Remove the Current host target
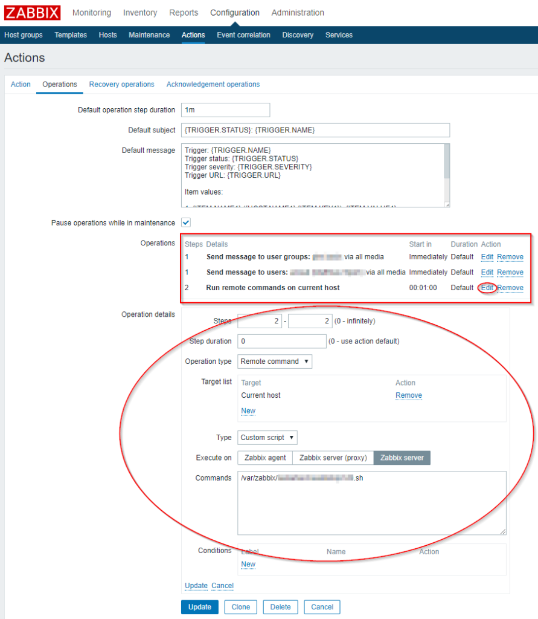 pyautogui.click(x=408, y=395)
